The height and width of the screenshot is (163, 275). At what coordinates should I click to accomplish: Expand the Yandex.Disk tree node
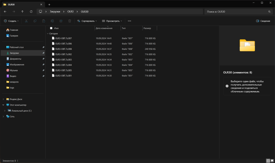(3, 99)
